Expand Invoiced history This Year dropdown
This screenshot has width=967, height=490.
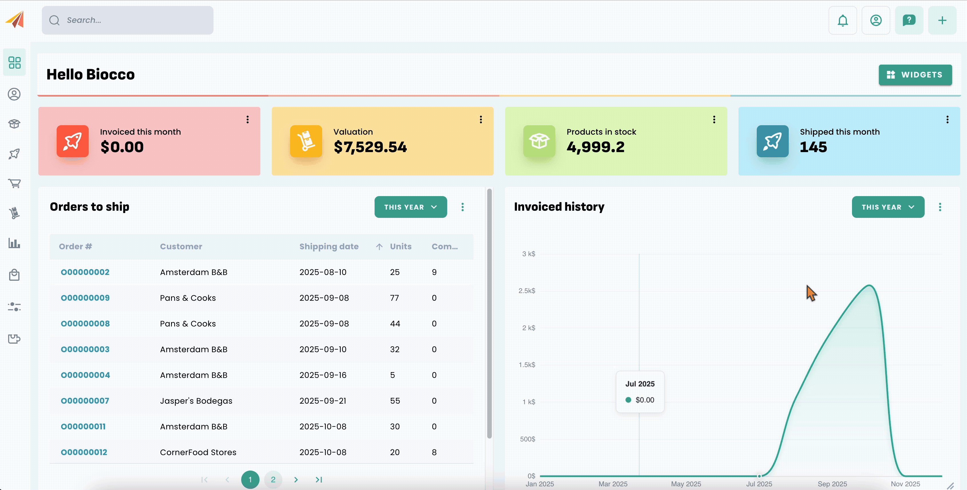point(887,207)
